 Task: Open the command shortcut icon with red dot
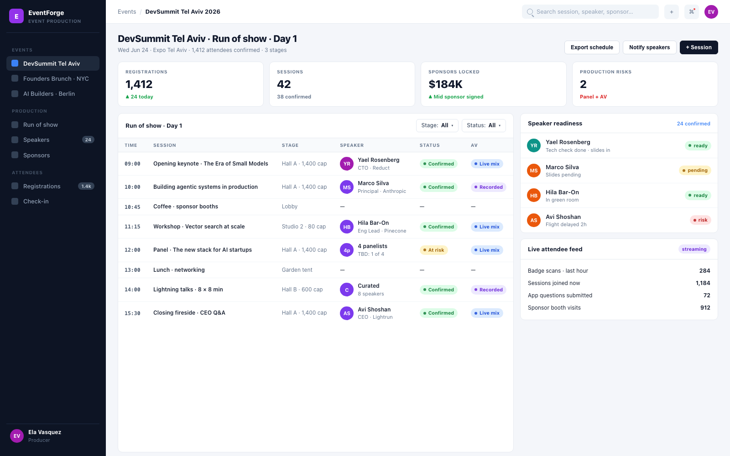[692, 12]
